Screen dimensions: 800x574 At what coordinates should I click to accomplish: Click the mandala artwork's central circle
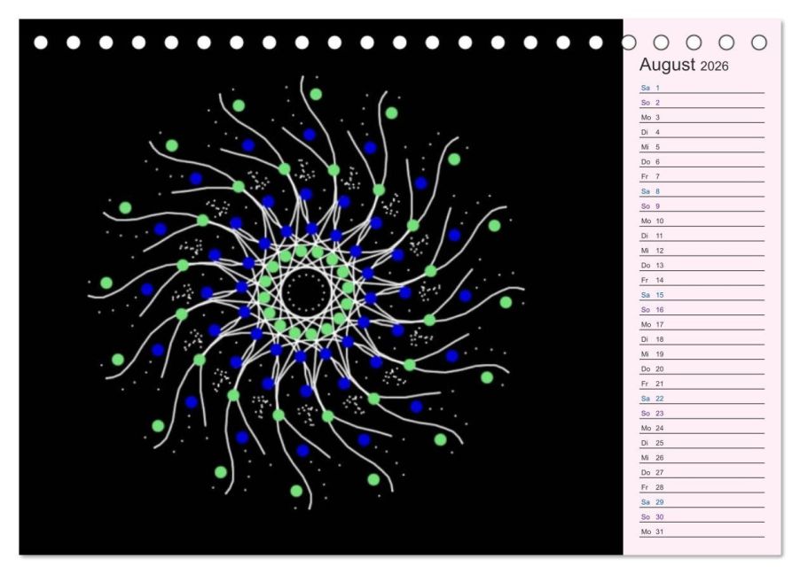pos(306,292)
